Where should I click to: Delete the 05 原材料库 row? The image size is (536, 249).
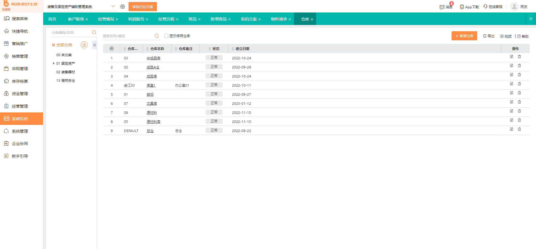[x=520, y=120]
